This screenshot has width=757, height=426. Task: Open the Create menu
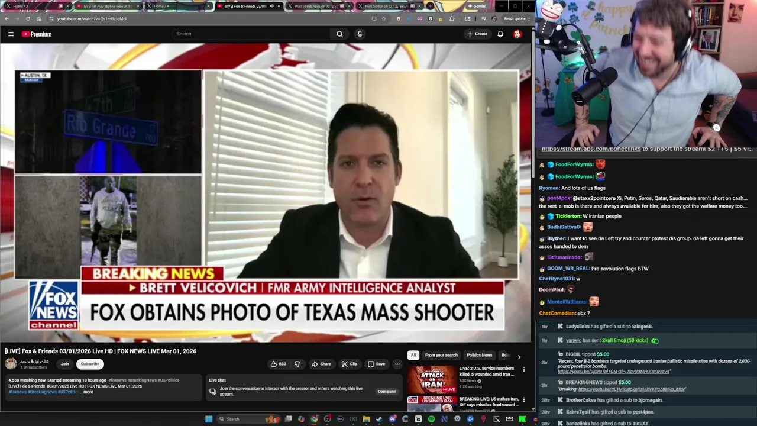(477, 34)
